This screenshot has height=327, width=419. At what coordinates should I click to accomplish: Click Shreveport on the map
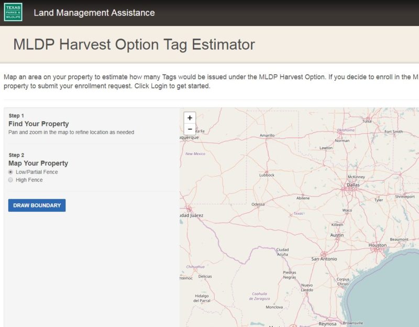pos(404,197)
